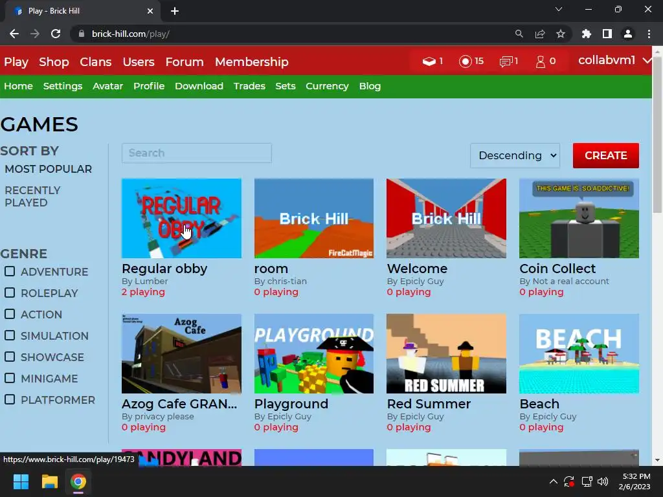This screenshot has width=663, height=497.
Task: Open the tab search chevron in Chrome
Action: [559, 9]
